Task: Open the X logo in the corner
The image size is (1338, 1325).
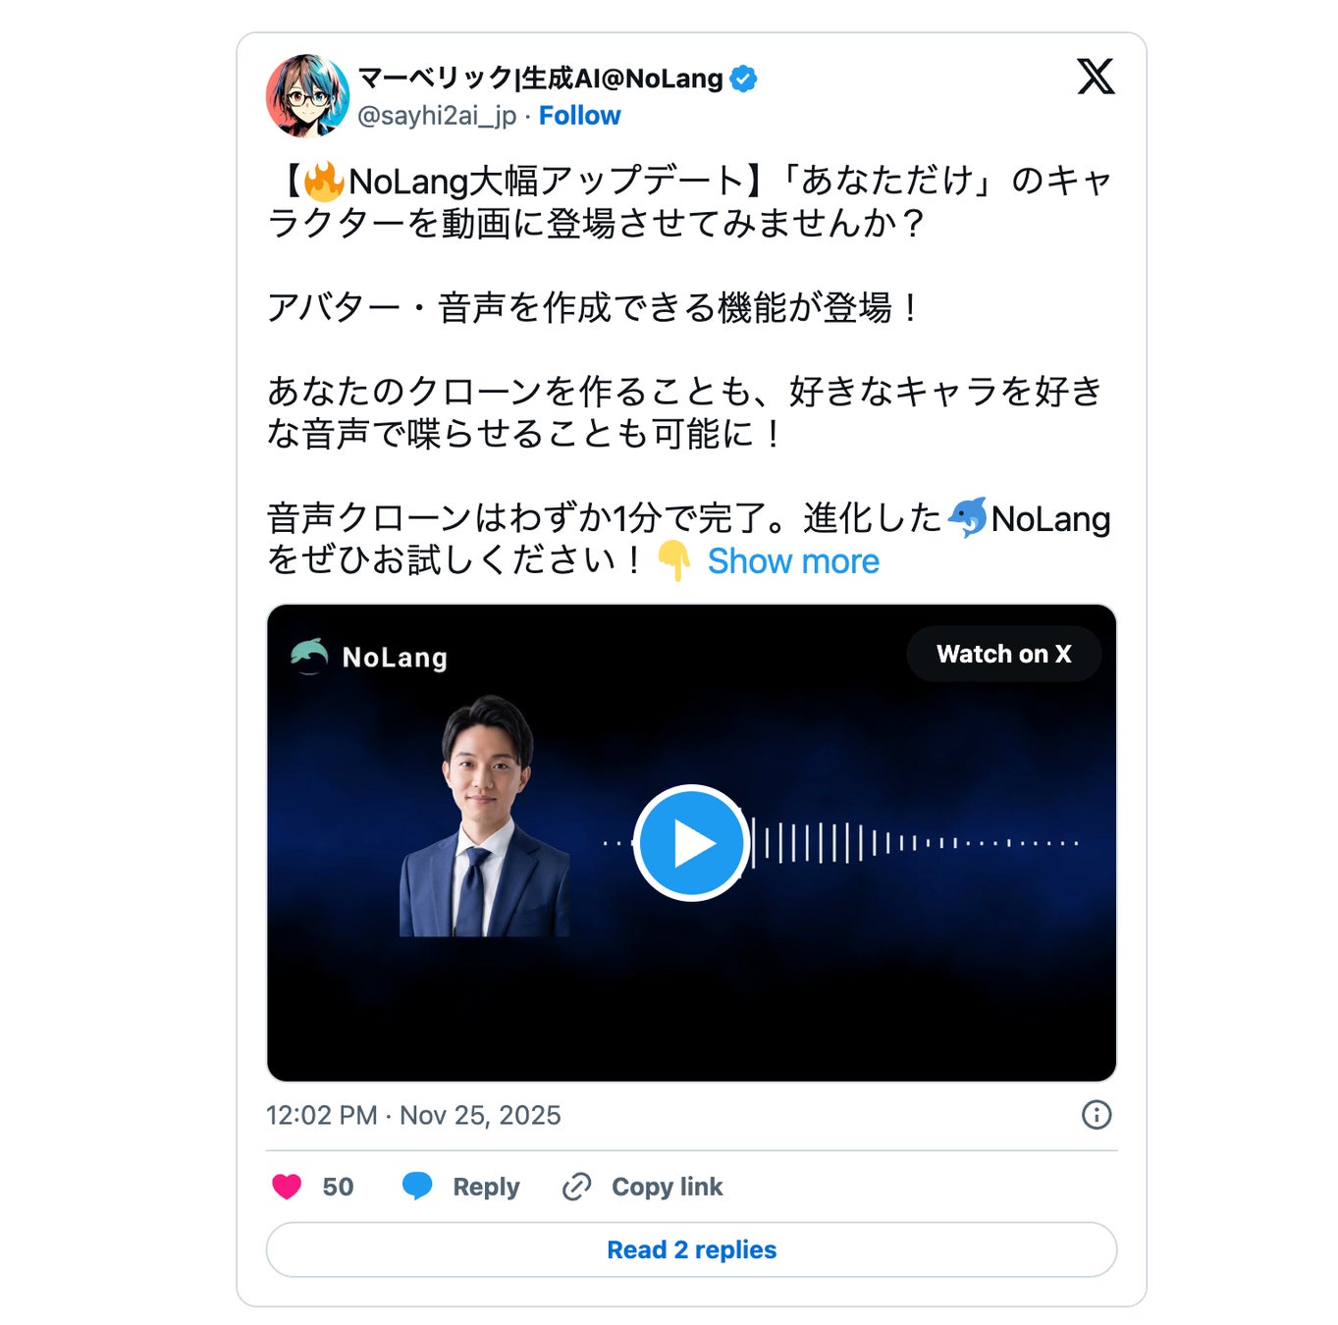Action: pos(1096,77)
